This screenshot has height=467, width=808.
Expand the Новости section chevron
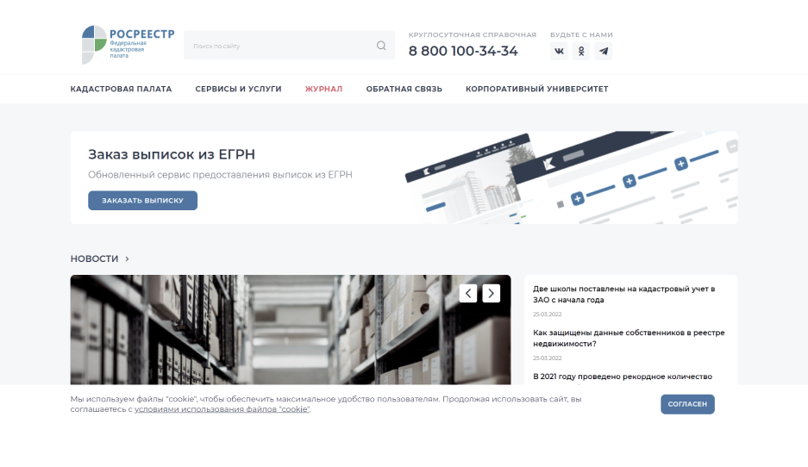[127, 259]
